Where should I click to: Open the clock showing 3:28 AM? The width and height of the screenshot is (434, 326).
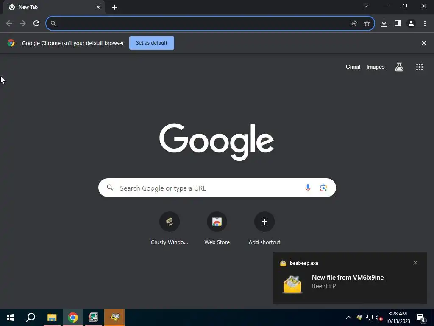point(398,318)
